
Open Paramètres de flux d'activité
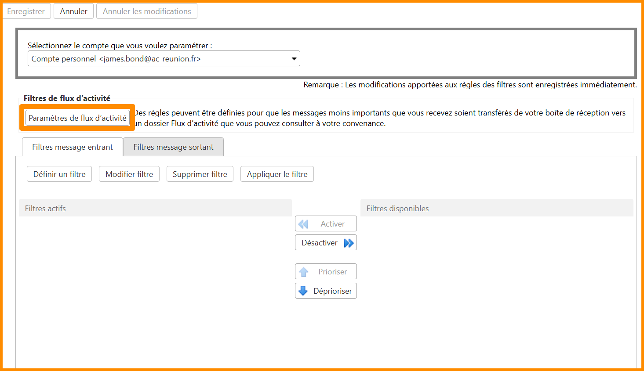pyautogui.click(x=77, y=118)
